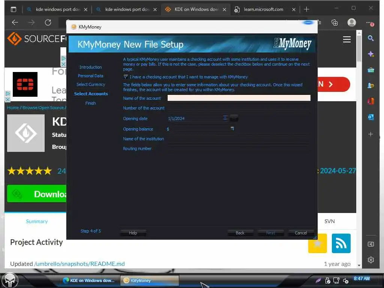Open a new browser tab
Image resolution: width=384 pixels, height=288 pixels.
(x=306, y=9)
